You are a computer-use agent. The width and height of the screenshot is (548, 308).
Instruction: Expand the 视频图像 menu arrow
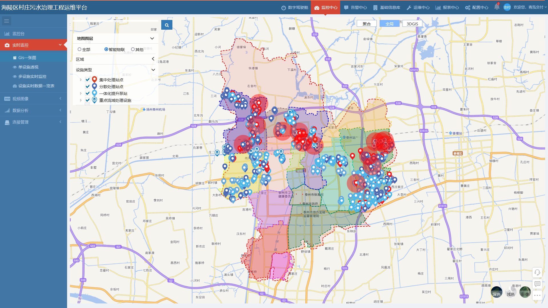click(x=60, y=98)
